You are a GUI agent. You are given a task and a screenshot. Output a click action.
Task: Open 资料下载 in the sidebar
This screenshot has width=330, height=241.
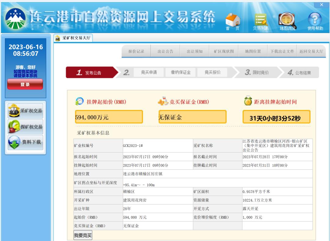click(26, 142)
